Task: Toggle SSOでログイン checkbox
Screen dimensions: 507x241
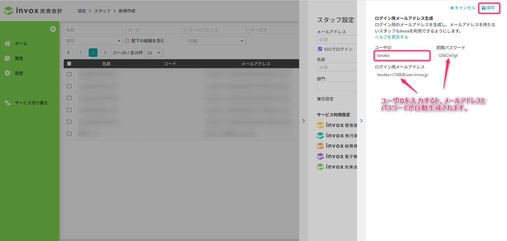Action: (320, 49)
